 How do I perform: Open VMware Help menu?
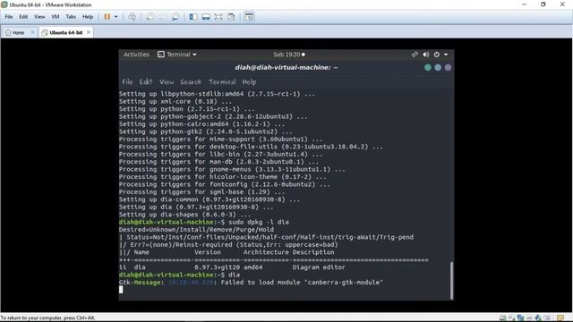coord(88,17)
